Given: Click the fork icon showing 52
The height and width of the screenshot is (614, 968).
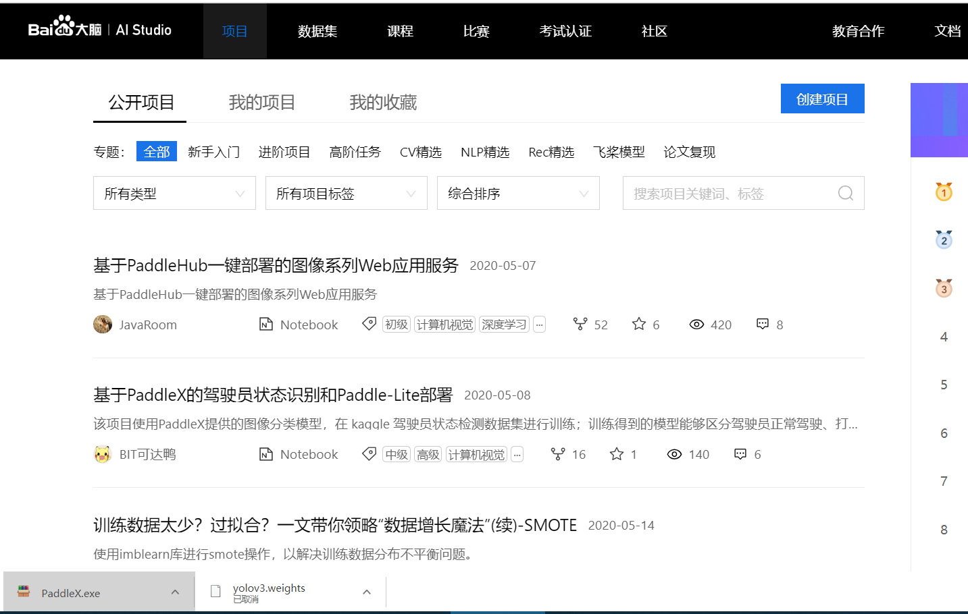Looking at the screenshot, I should [x=580, y=324].
